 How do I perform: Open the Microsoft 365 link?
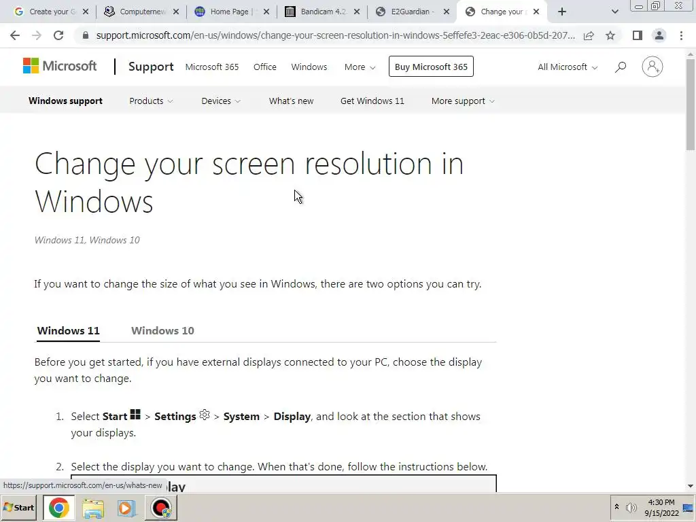point(212,67)
